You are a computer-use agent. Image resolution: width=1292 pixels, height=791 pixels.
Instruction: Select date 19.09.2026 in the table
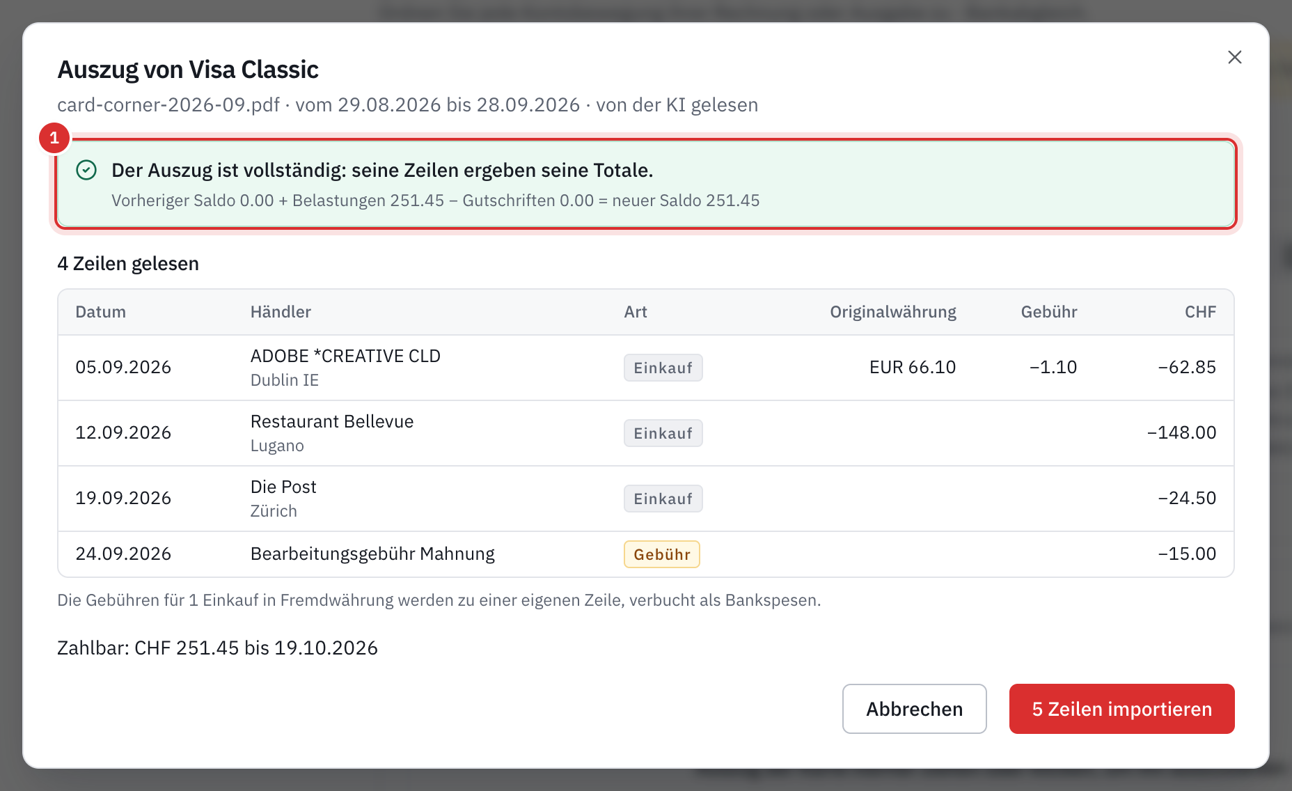coord(123,498)
